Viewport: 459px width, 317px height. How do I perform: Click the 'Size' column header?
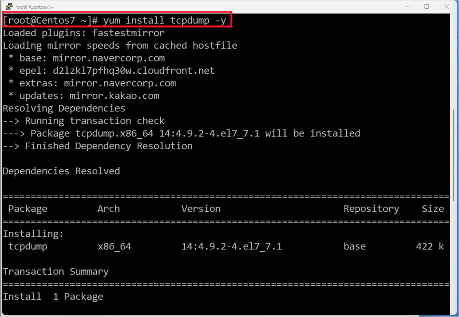point(433,209)
